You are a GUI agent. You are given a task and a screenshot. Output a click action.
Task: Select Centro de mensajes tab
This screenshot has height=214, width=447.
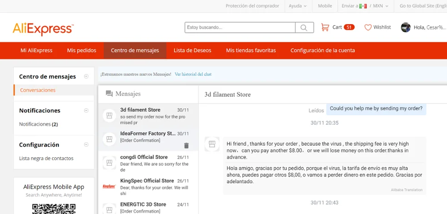point(135,50)
